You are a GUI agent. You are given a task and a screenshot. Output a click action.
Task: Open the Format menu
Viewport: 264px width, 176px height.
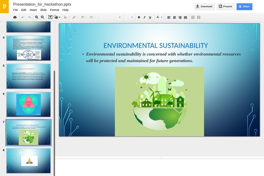[x=55, y=10]
